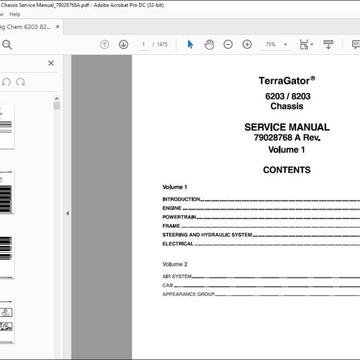The width and height of the screenshot is (360, 360).
Task: Collapse the navigation pane with side arrow
Action: coord(67,214)
